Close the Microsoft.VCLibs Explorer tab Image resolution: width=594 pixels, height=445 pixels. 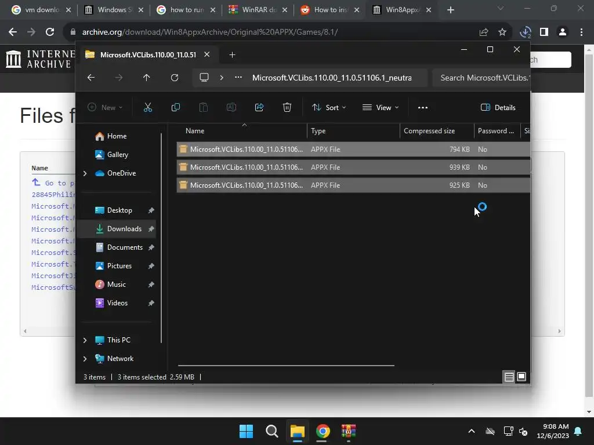207,54
